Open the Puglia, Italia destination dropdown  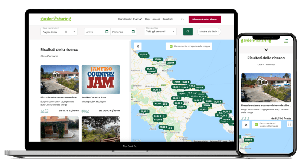point(74,32)
